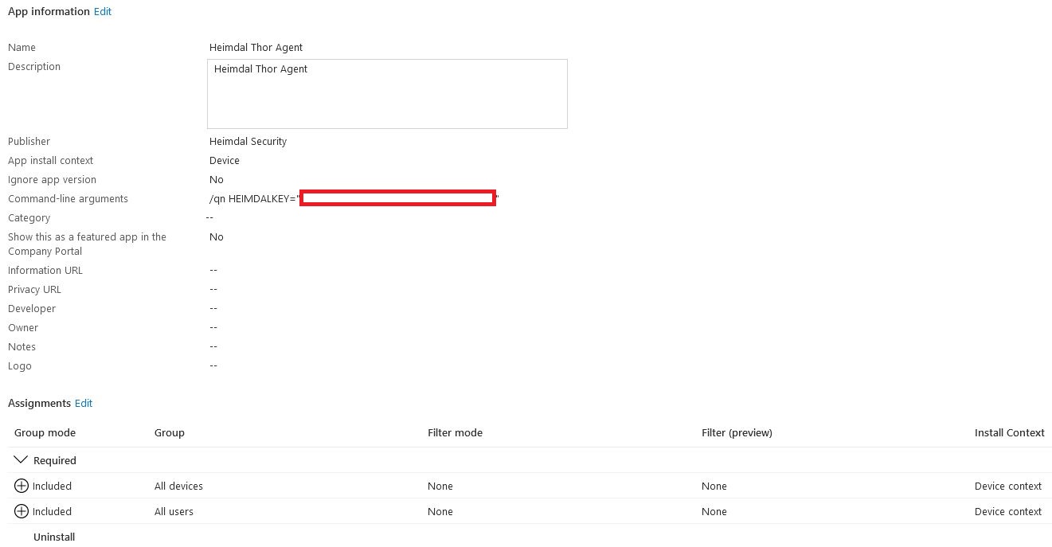Edit the App information section
The image size is (1052, 547).
[102, 11]
